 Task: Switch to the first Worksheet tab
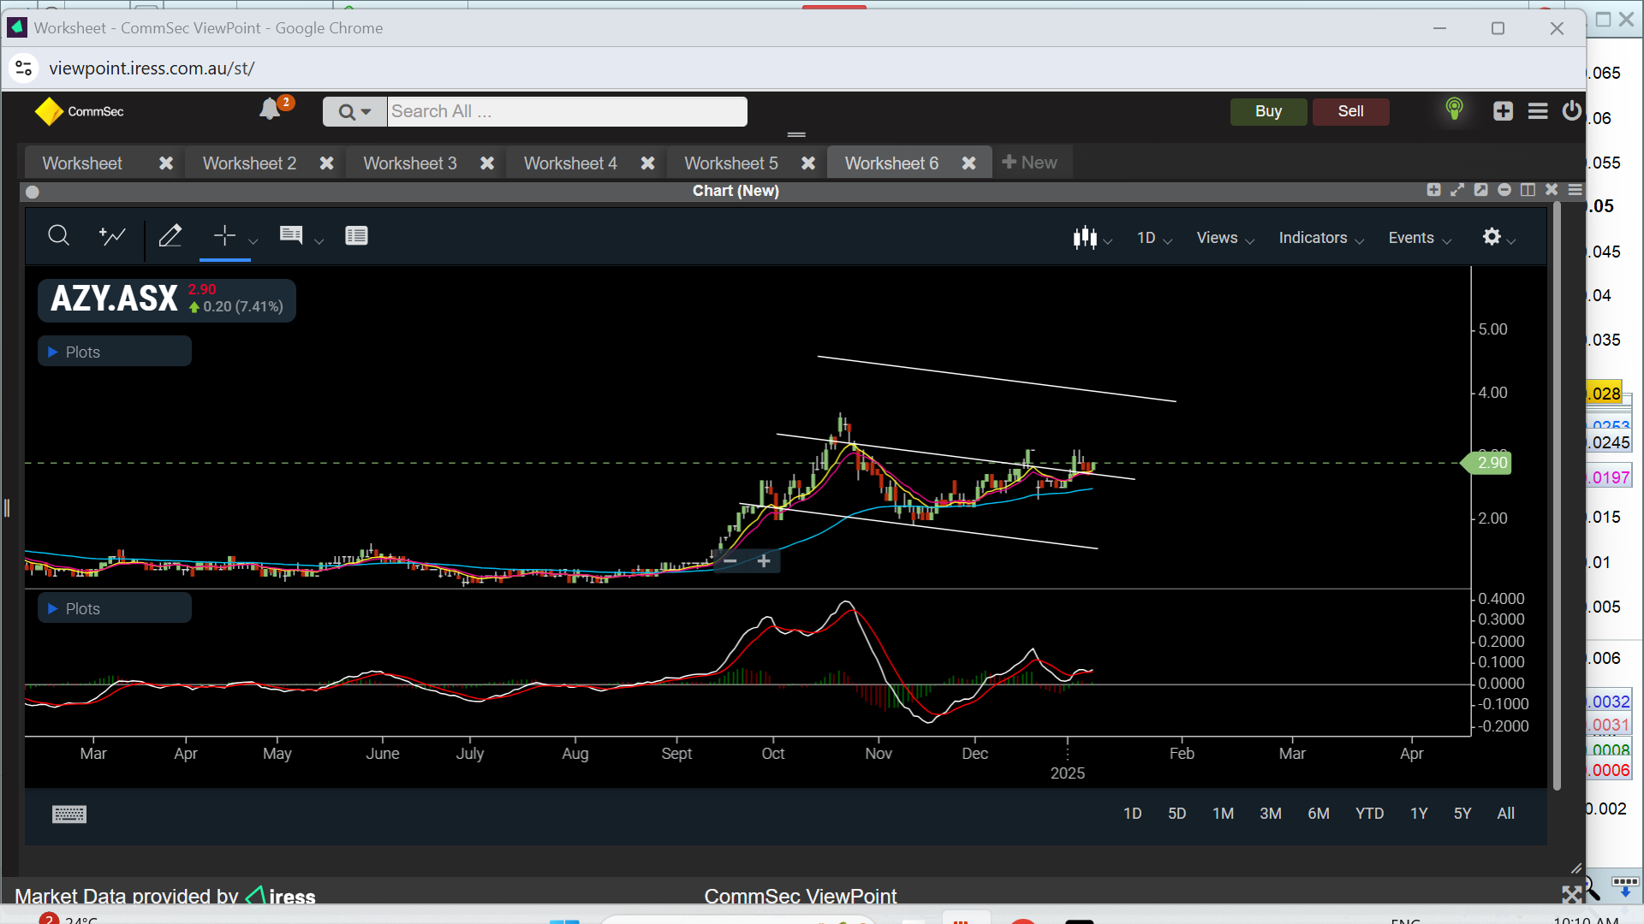click(82, 163)
